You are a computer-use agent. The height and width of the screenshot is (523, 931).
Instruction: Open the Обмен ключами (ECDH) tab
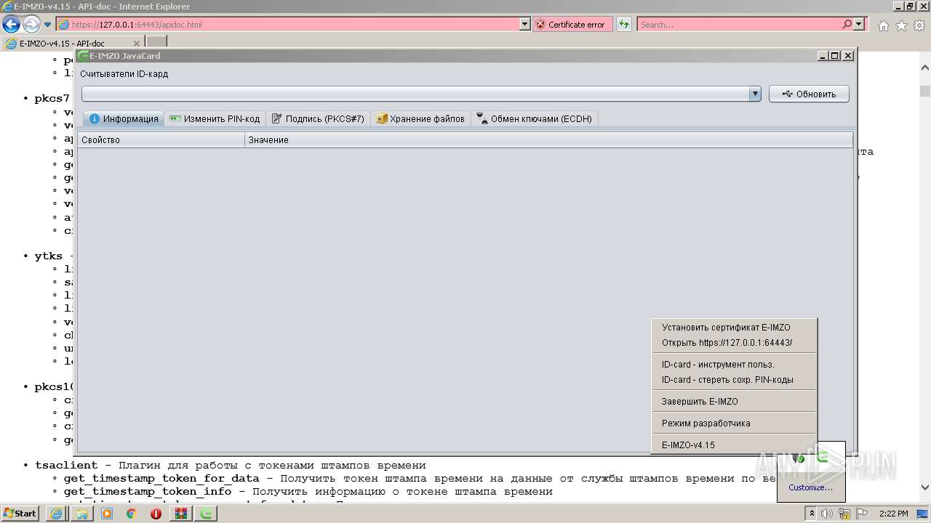pos(535,119)
